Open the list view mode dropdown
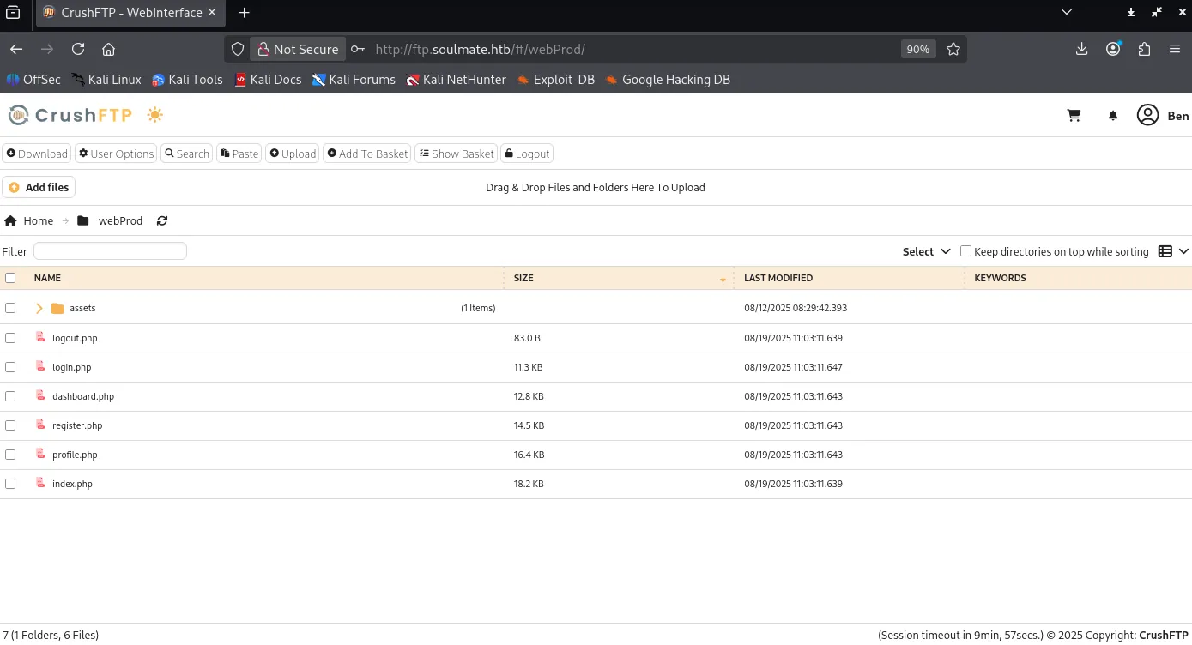 pos(1173,251)
